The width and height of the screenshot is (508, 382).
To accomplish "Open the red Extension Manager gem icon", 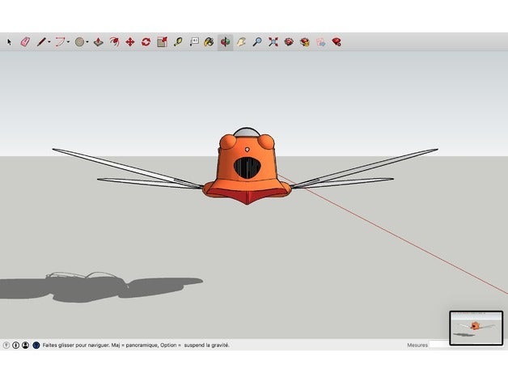I will click(x=336, y=41).
